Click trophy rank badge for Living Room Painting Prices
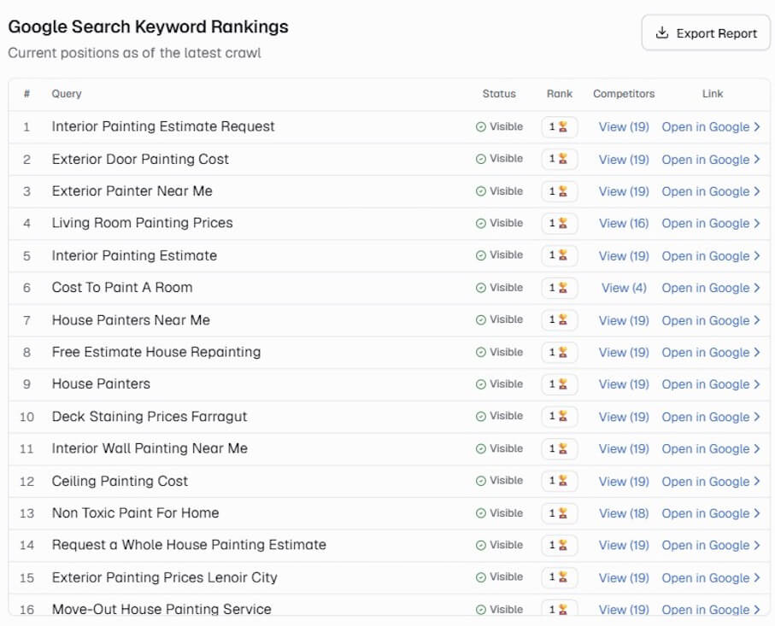Screen dimensions: 775x626 pos(560,223)
